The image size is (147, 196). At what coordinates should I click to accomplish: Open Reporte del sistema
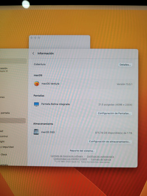click(x=82, y=151)
